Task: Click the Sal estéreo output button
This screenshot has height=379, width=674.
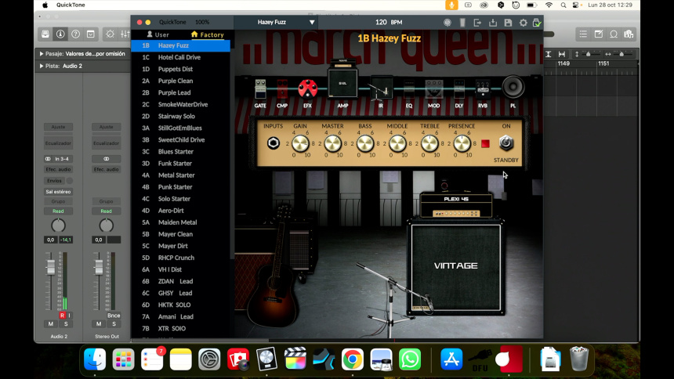Action: click(58, 191)
